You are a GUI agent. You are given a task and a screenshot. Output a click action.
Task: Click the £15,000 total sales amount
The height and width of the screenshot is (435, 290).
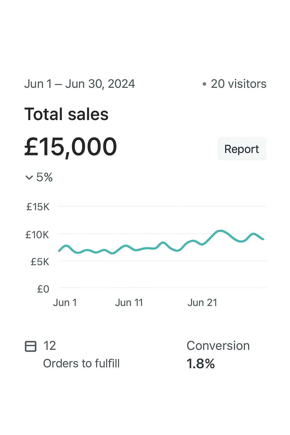pos(71,147)
